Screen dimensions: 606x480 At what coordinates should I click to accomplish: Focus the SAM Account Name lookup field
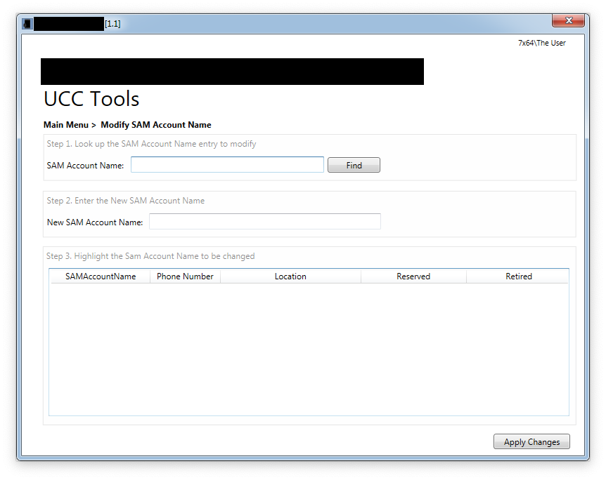[227, 165]
